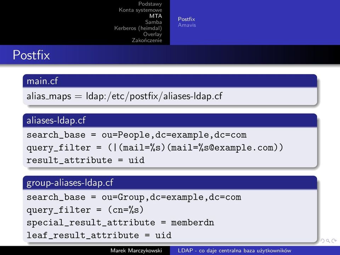Image resolution: width=340 pixels, height=255 pixels.
Task: Click the magnifier search icon
Action: (328, 241)
